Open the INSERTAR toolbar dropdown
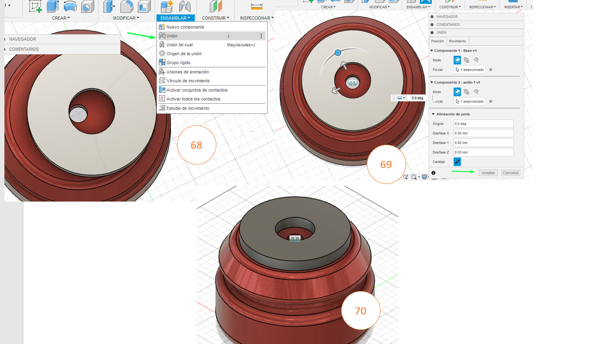 [x=513, y=7]
